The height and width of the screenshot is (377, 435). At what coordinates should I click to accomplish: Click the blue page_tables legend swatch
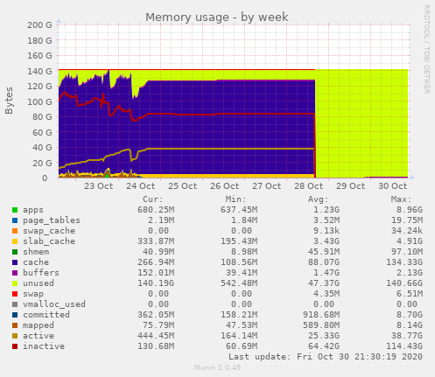click(15, 220)
